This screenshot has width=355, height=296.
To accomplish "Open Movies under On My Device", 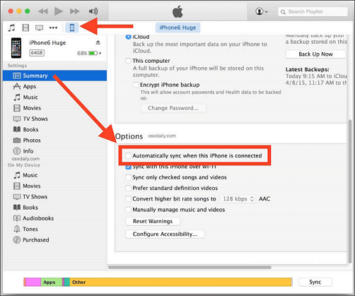I will tap(55, 186).
